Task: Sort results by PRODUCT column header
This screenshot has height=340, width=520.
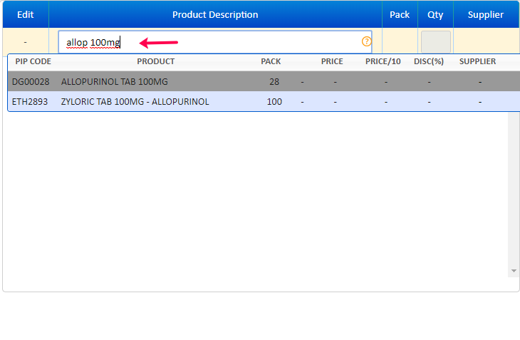Action: [x=155, y=61]
